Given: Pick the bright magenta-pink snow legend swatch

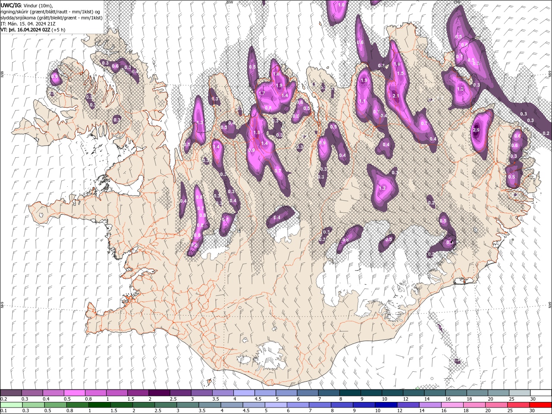Looking at the screenshot, I should [x=74, y=393].
